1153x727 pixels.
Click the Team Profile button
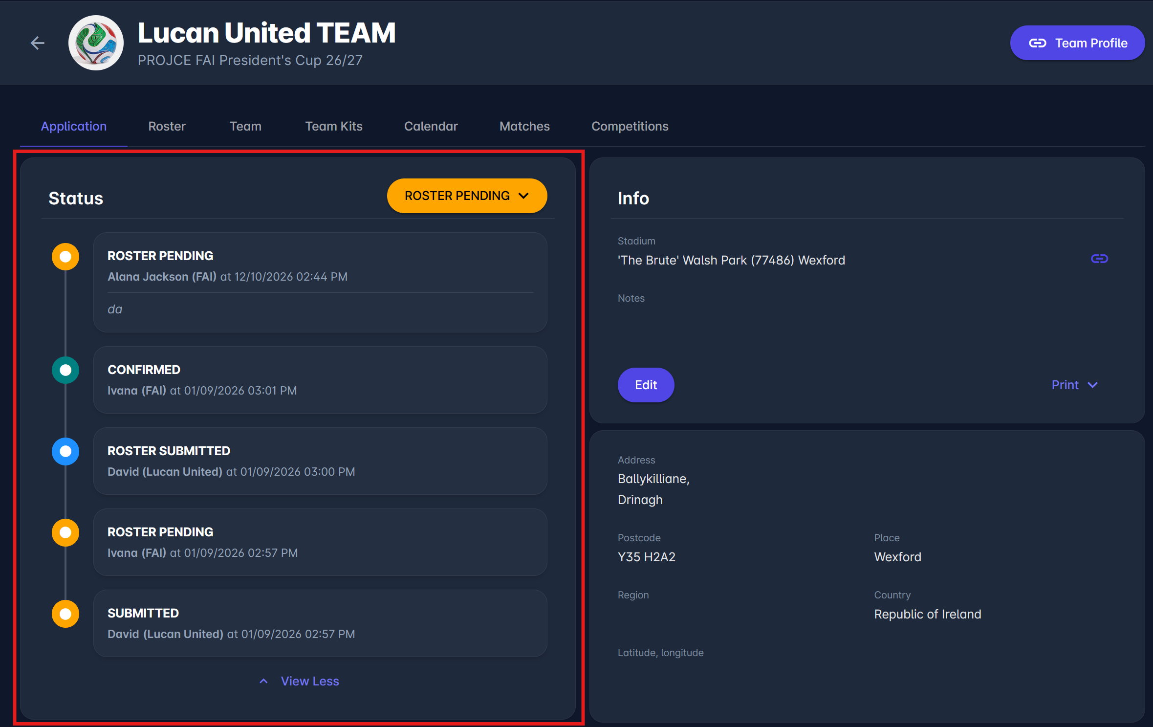(1077, 43)
